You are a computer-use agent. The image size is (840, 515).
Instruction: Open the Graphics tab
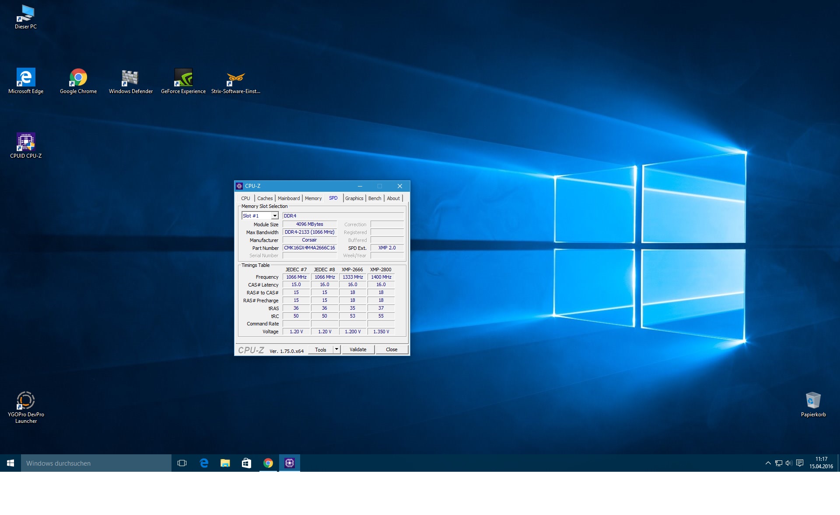tap(354, 198)
